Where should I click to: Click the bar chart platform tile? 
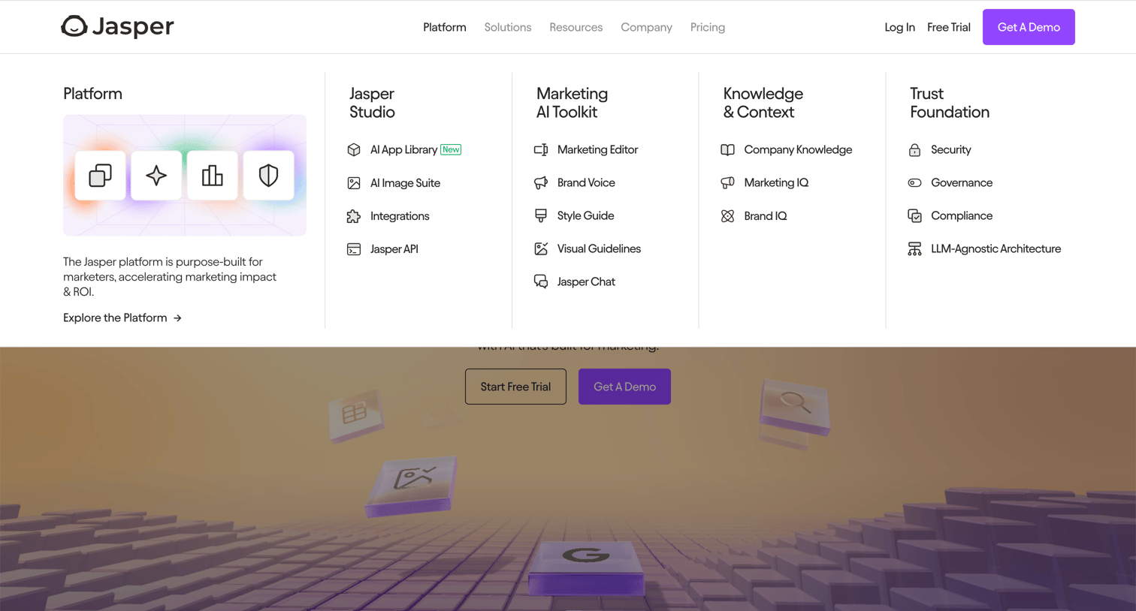[x=213, y=176]
